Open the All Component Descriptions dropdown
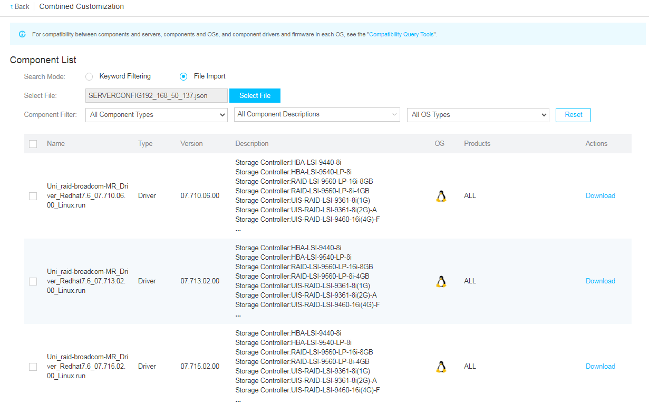Screen dimensions: 649x404 [317, 114]
